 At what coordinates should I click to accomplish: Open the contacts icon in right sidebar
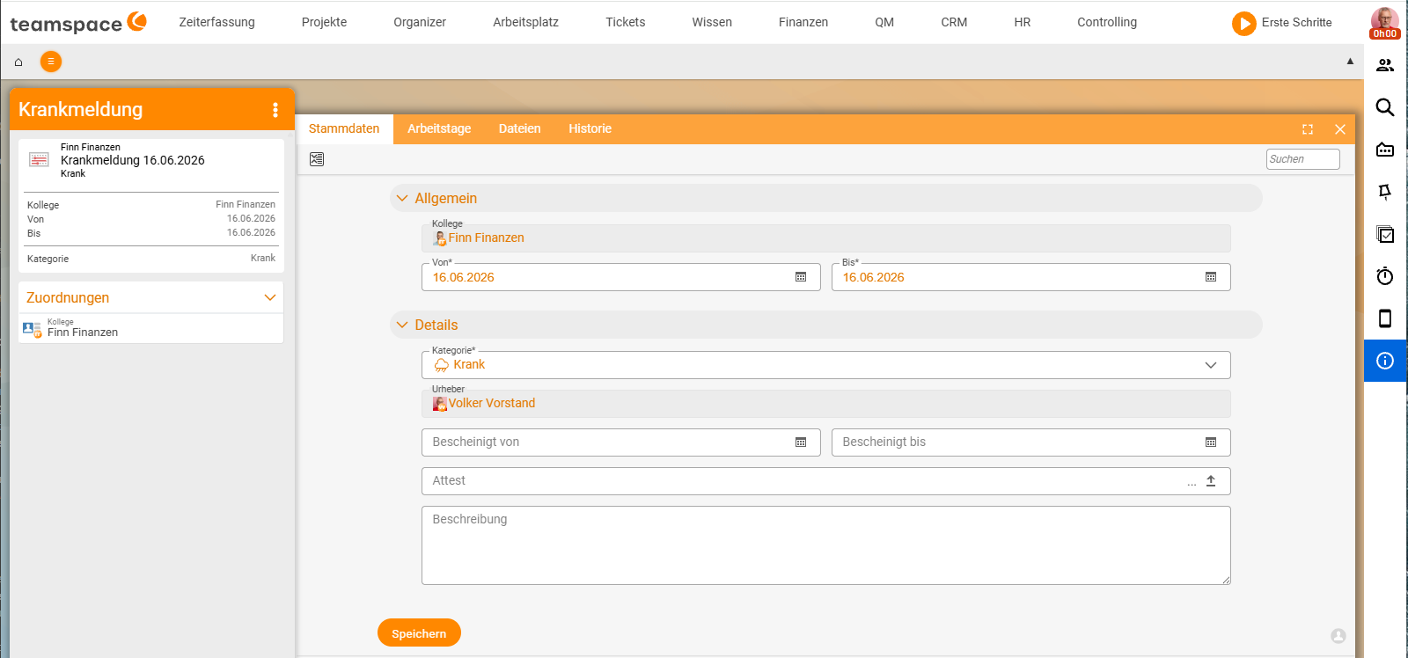pyautogui.click(x=1385, y=65)
